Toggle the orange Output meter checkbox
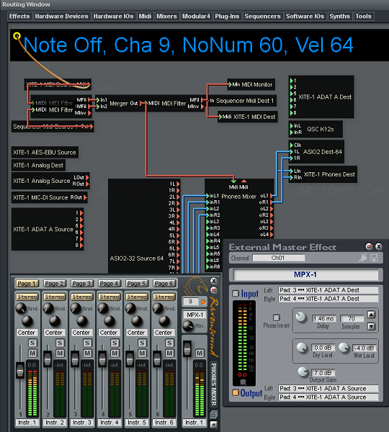The height and width of the screenshot is (432, 389). (236, 392)
